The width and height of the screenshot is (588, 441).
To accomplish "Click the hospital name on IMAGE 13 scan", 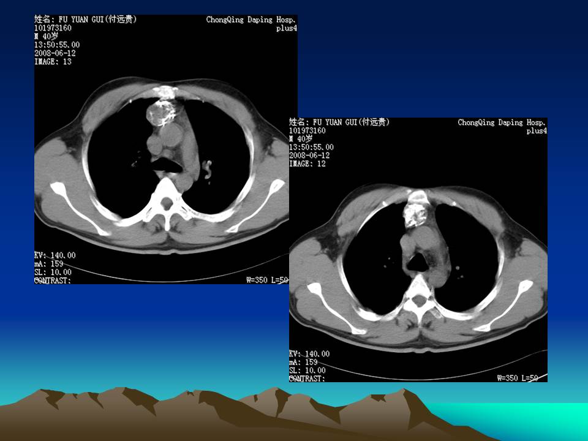I will coord(251,20).
